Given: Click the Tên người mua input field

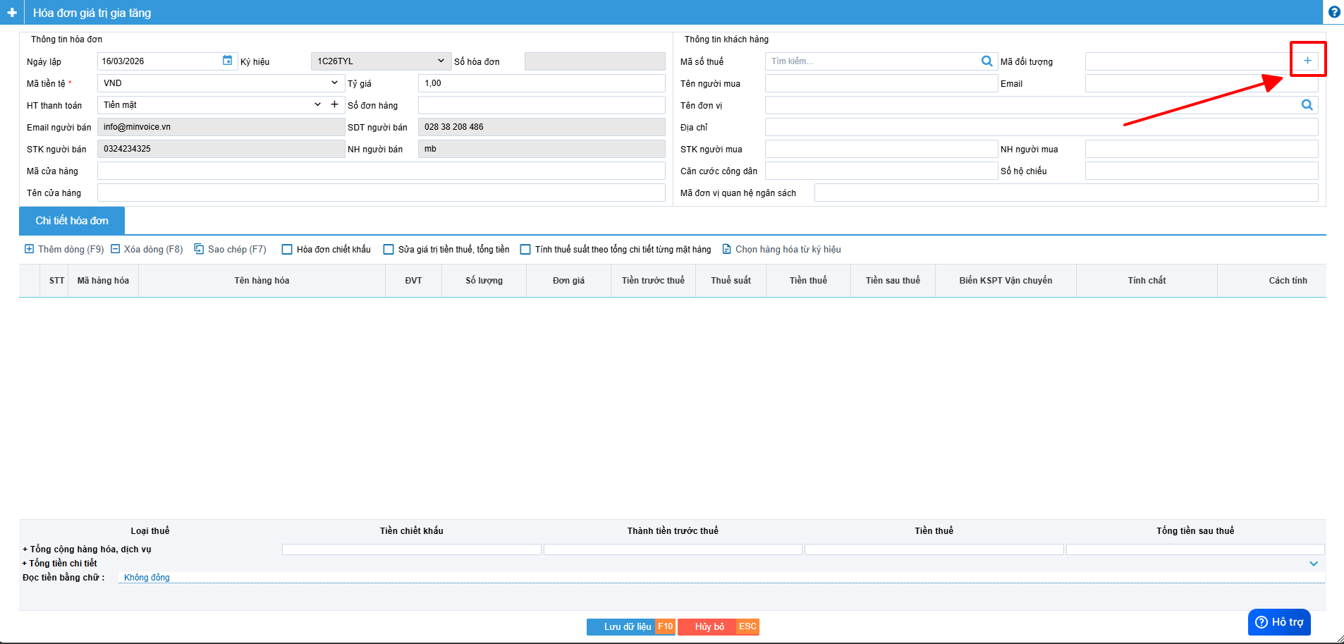Looking at the screenshot, I should click(881, 83).
